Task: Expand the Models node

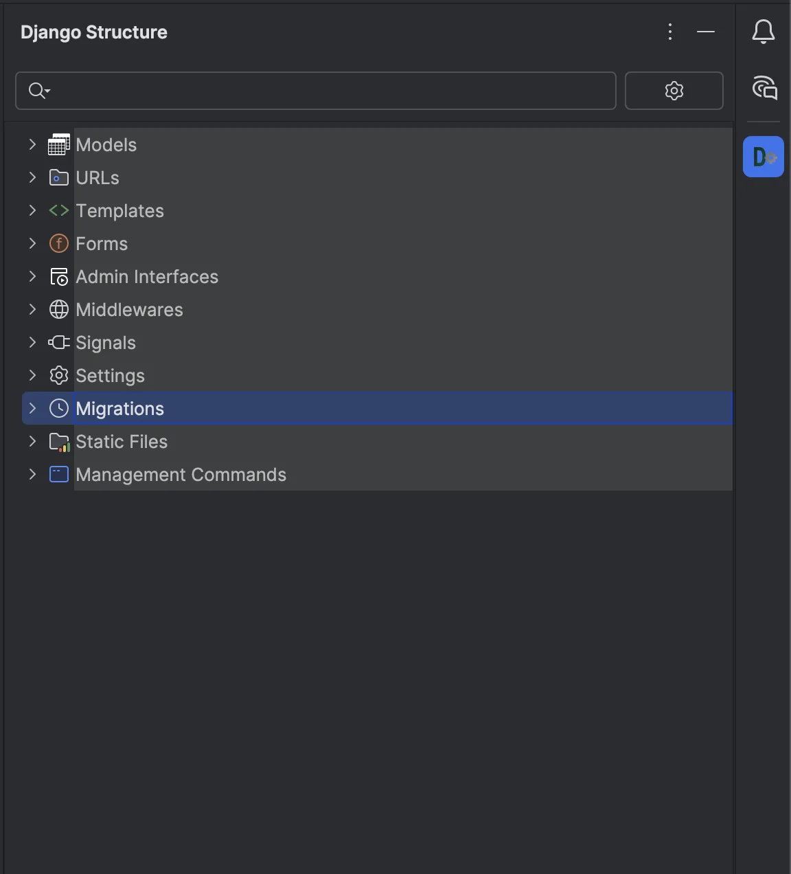Action: 32,144
